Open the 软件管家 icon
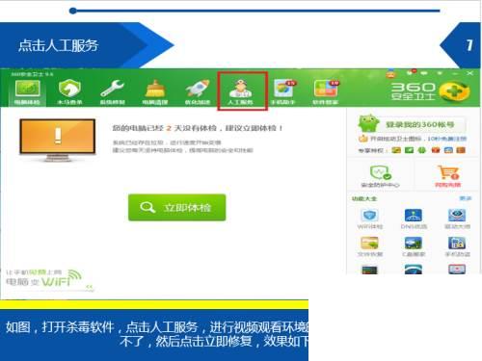The image size is (482, 361). (x=326, y=91)
